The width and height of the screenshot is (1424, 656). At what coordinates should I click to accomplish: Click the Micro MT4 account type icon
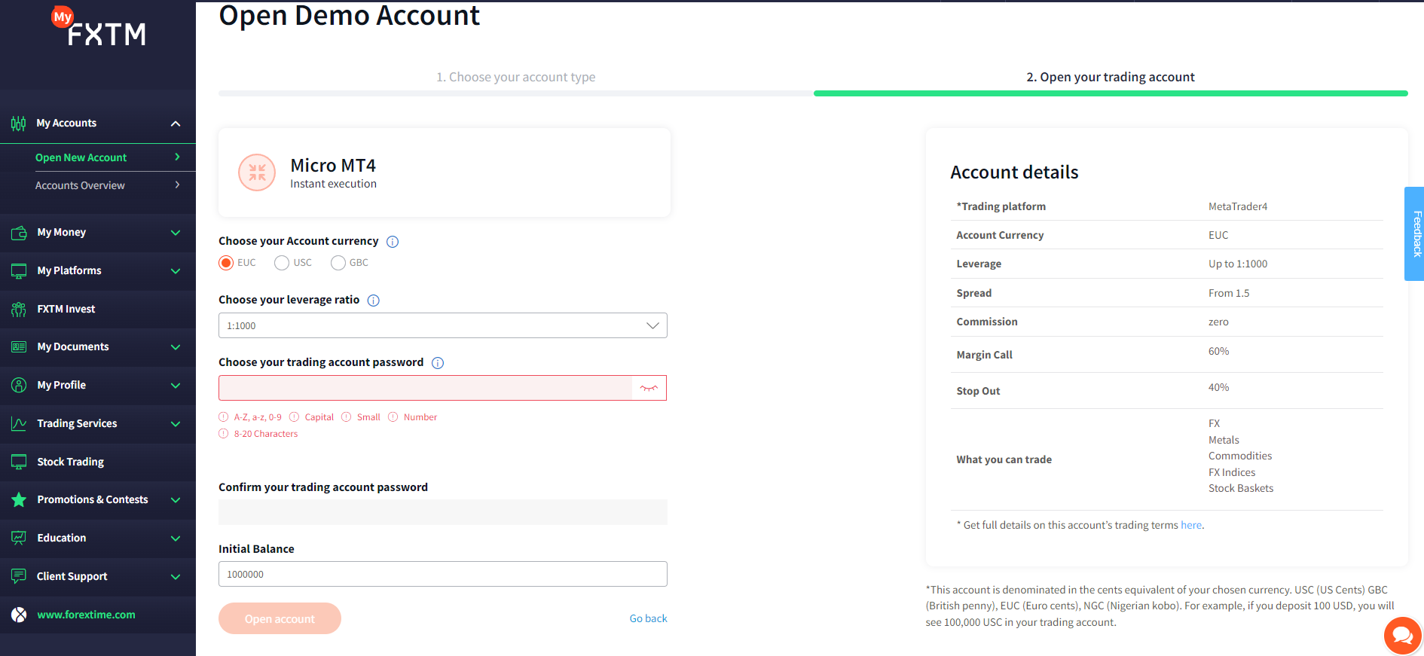257,172
